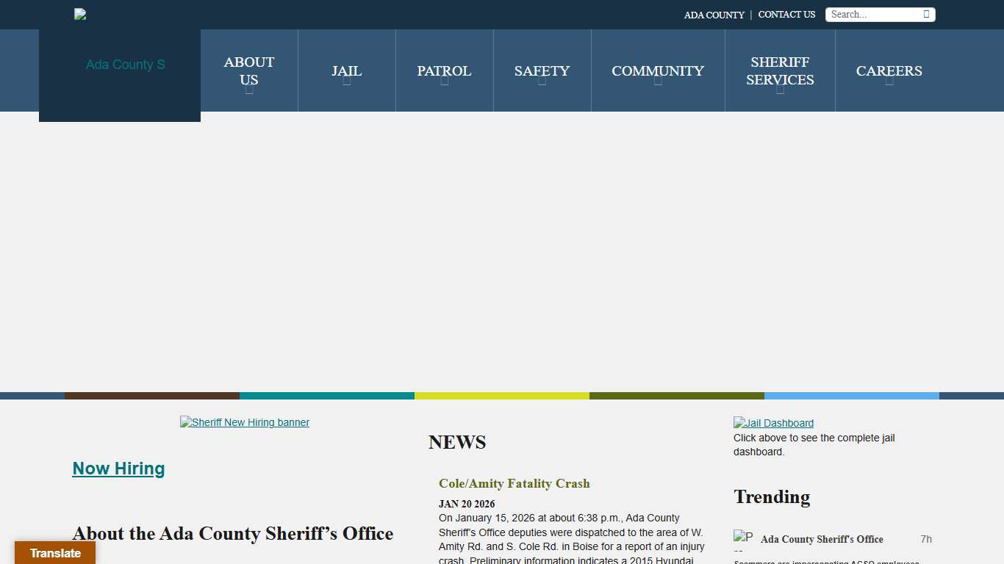Click the Ada County top link

coord(714,15)
